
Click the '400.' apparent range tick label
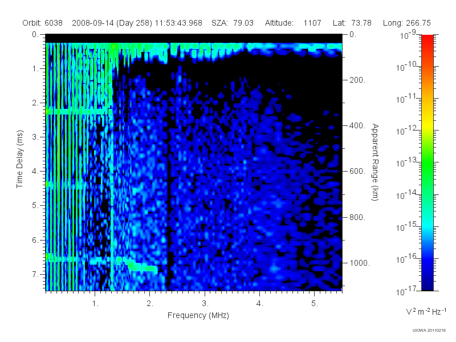coord(357,125)
